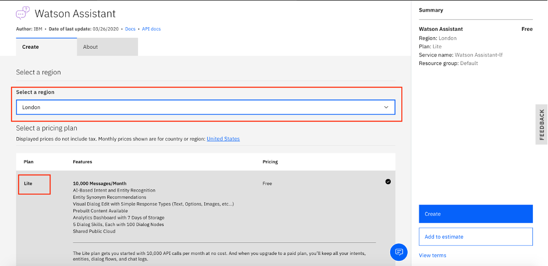This screenshot has height=266, width=548.
Task: Open the London region combo box
Action: click(x=206, y=107)
